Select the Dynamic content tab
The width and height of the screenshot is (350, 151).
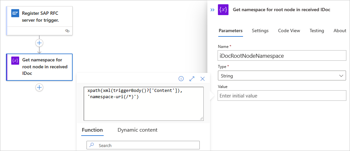point(137,130)
